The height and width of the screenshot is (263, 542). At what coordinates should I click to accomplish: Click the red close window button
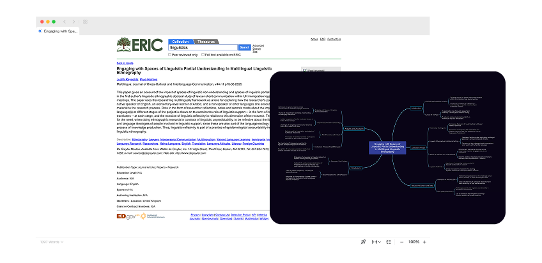[42, 22]
